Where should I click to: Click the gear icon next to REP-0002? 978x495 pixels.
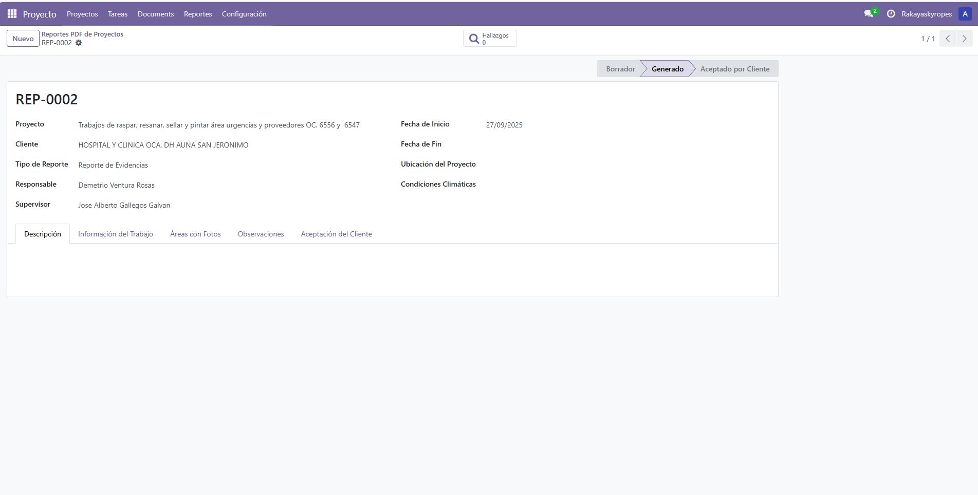(x=79, y=43)
